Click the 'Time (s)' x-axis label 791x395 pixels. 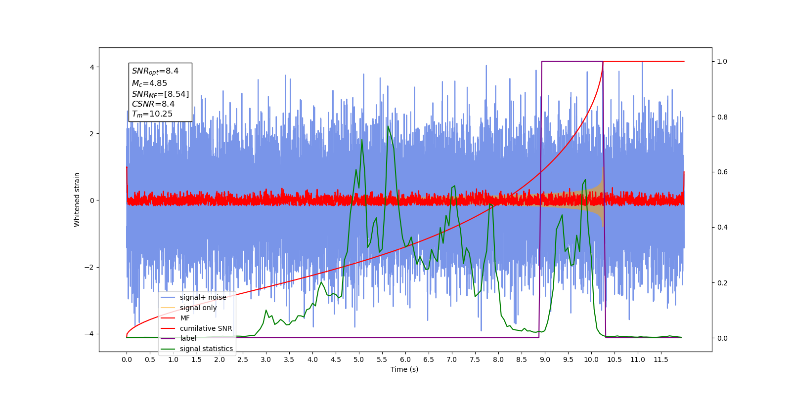pos(404,369)
